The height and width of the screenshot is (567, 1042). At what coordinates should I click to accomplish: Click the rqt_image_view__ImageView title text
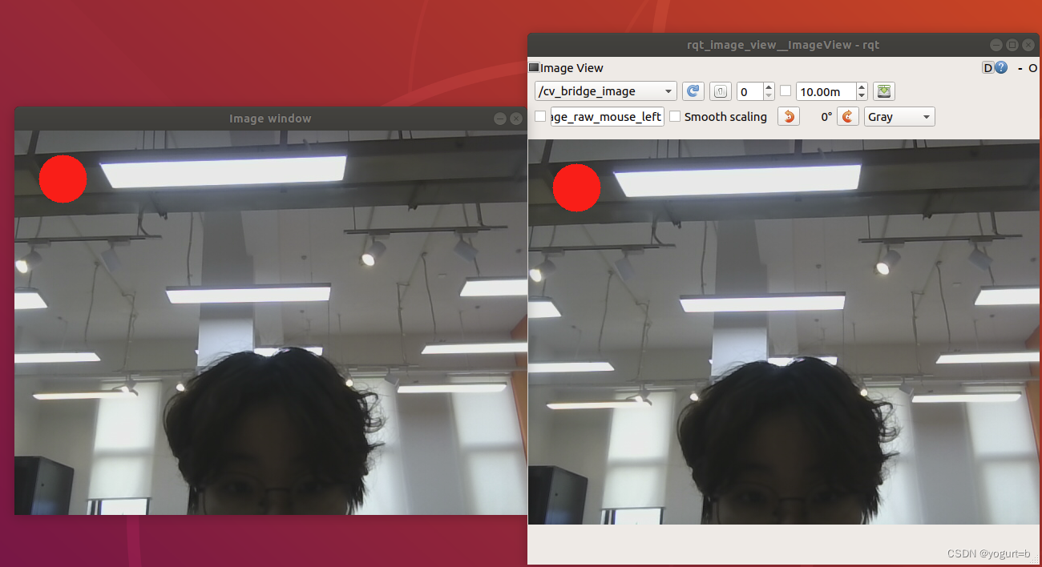click(783, 45)
